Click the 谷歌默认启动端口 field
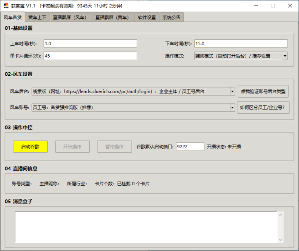Image resolution: width=299 pixels, height=251 pixels. pos(190,146)
